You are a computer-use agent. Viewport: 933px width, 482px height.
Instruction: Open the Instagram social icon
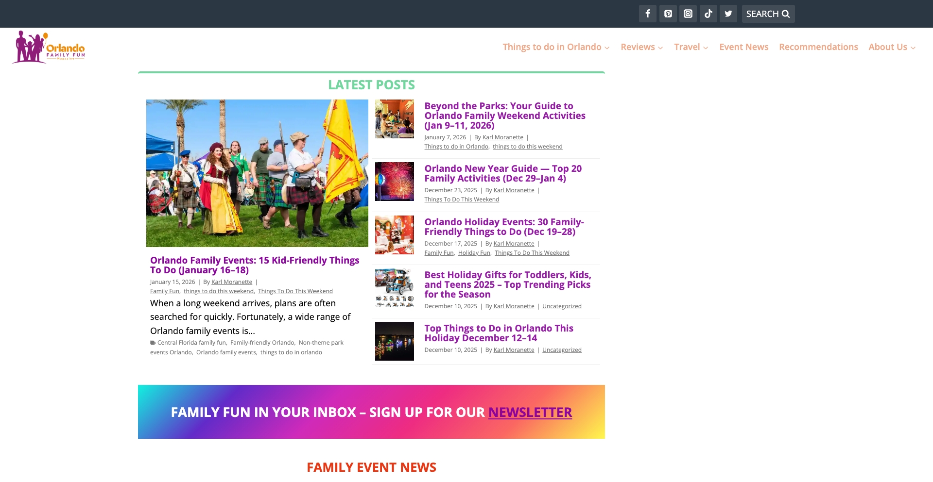point(688,13)
